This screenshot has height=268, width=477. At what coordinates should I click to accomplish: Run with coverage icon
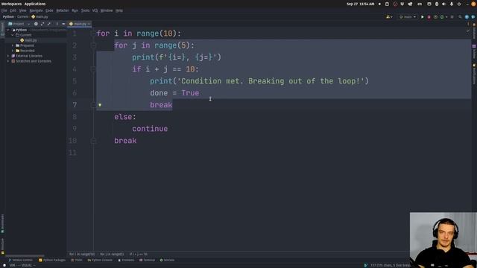(435, 17)
